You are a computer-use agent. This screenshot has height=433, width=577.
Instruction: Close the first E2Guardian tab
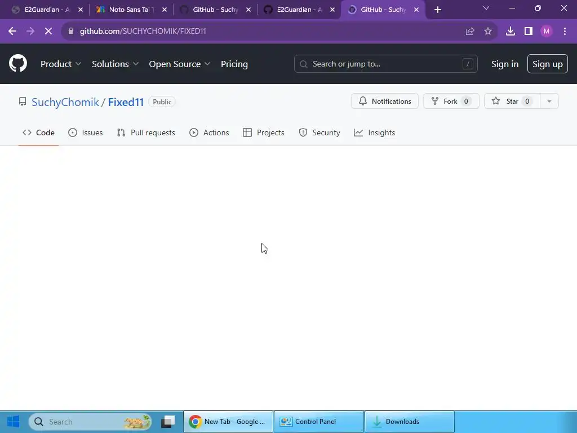point(81,10)
